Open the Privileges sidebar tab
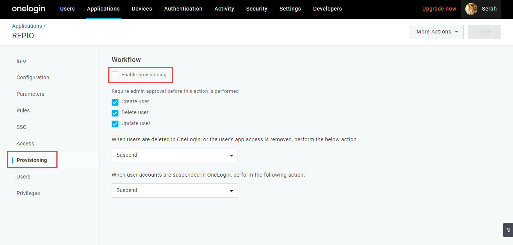 pyautogui.click(x=28, y=193)
